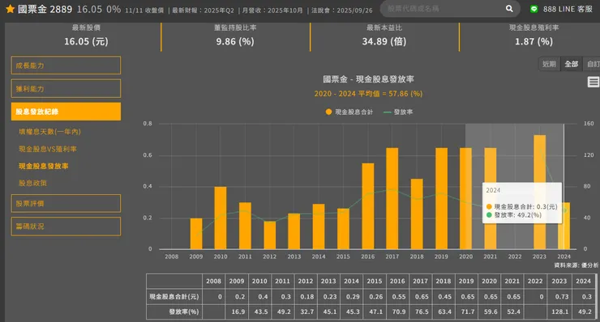
Task: Click table cell 16.9 for 2009
Action: click(238, 311)
